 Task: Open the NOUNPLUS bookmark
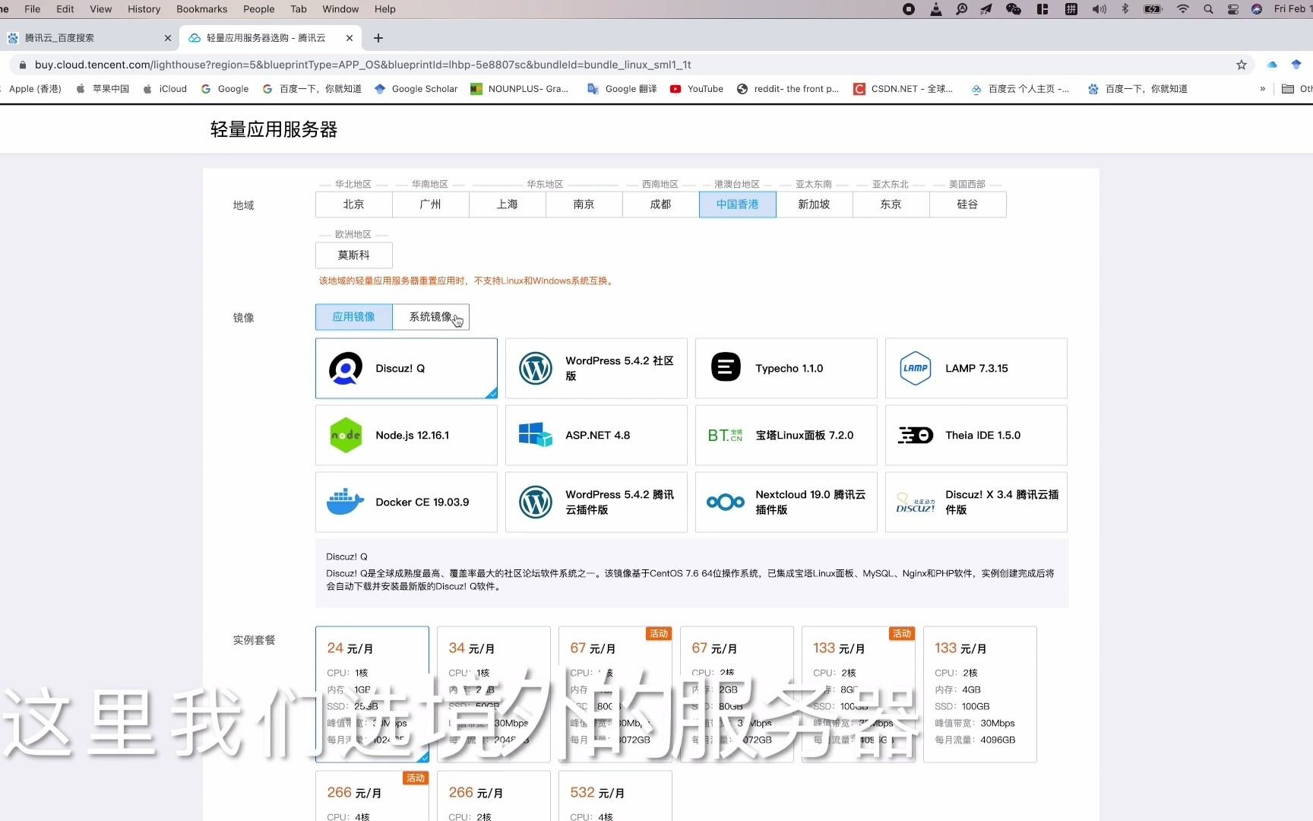[x=520, y=89]
